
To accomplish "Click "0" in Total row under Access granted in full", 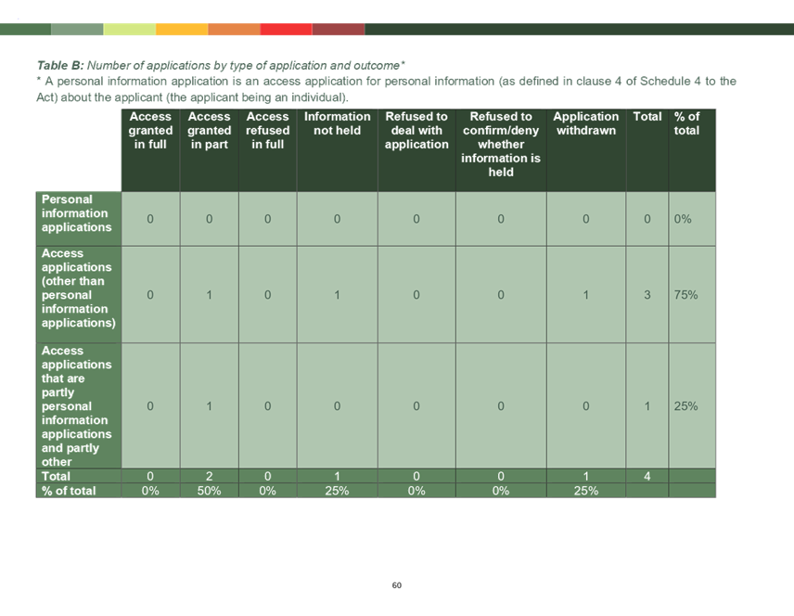I will point(150,476).
